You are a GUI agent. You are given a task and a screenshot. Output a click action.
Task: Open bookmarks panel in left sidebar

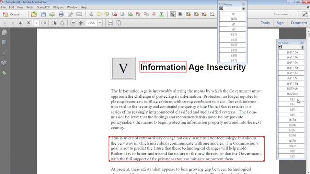4,43
